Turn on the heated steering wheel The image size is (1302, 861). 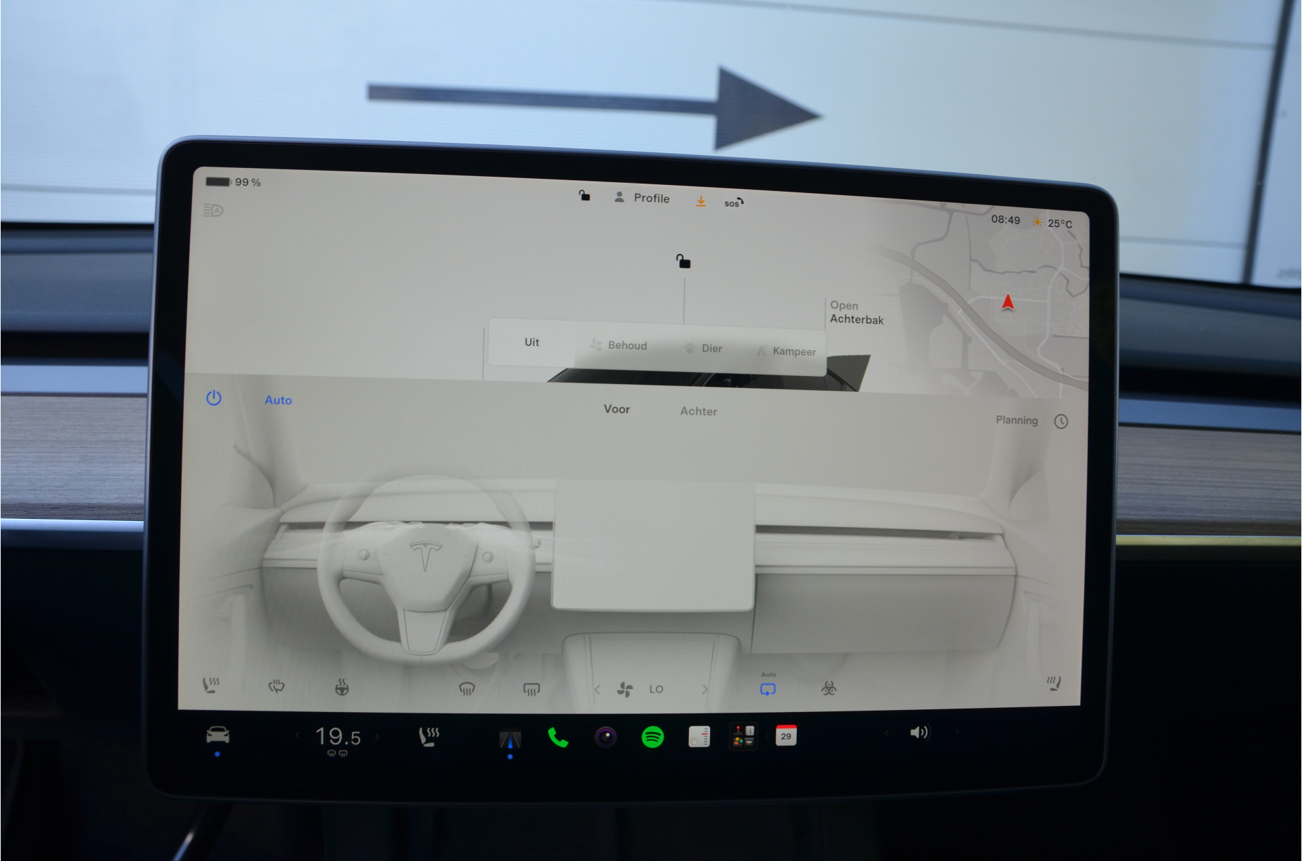(x=342, y=688)
